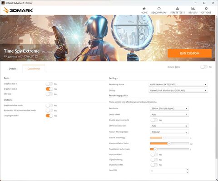The image size is (218, 181).
Task: Open the Display monitor dropdown
Action: (178, 90)
